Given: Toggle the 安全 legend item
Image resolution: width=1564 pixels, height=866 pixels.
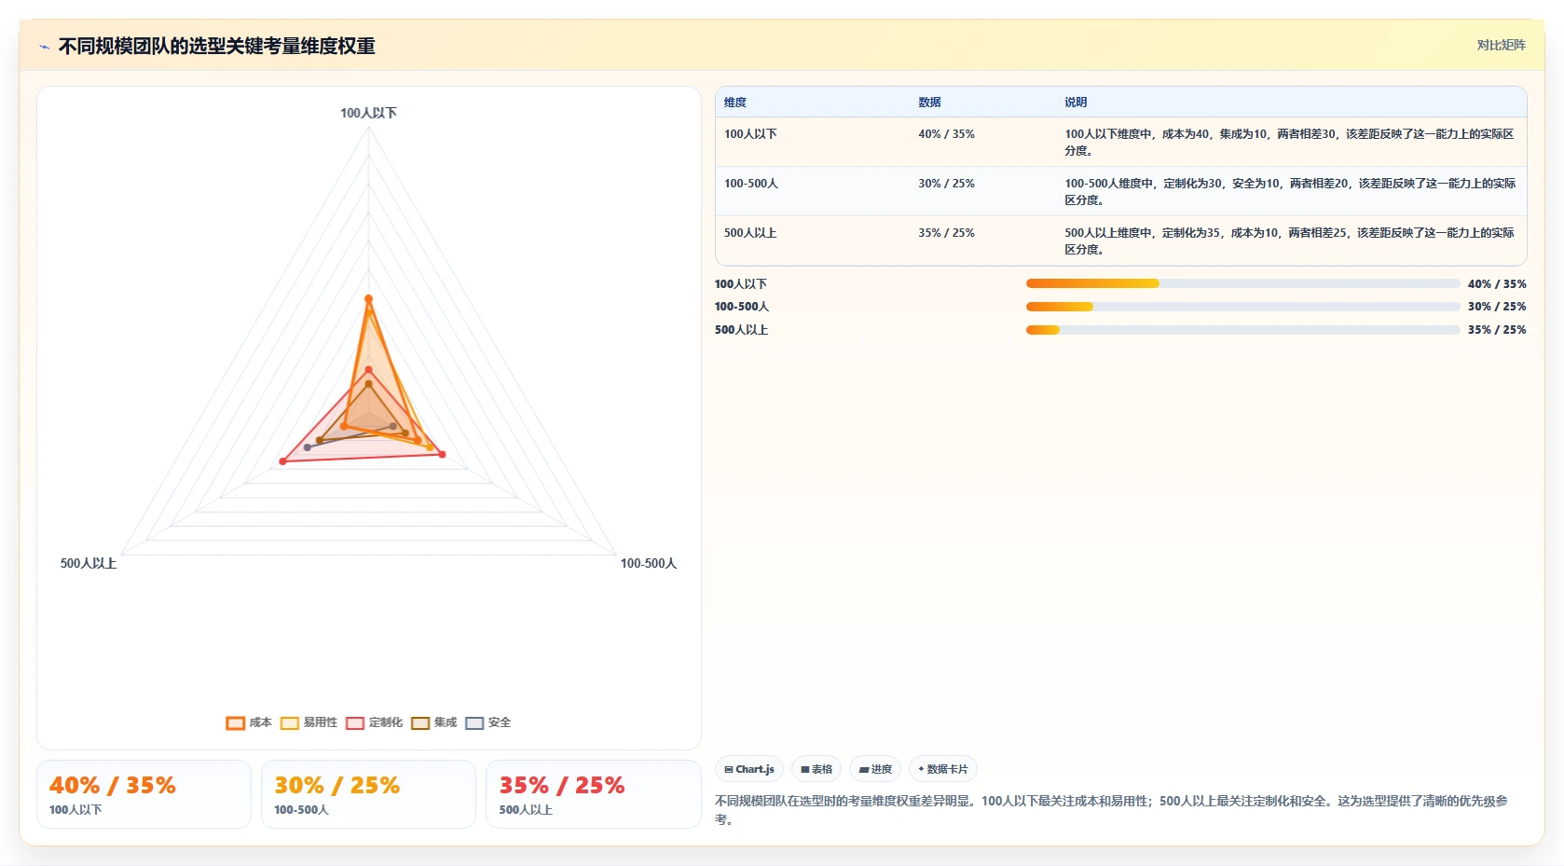Looking at the screenshot, I should (488, 722).
